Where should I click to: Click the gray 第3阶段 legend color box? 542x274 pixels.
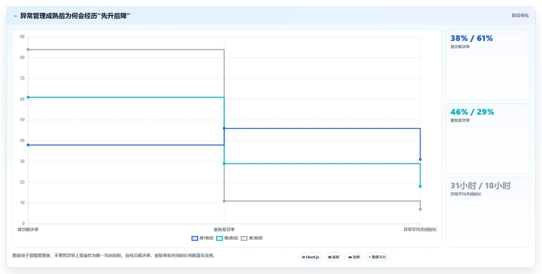pos(244,238)
